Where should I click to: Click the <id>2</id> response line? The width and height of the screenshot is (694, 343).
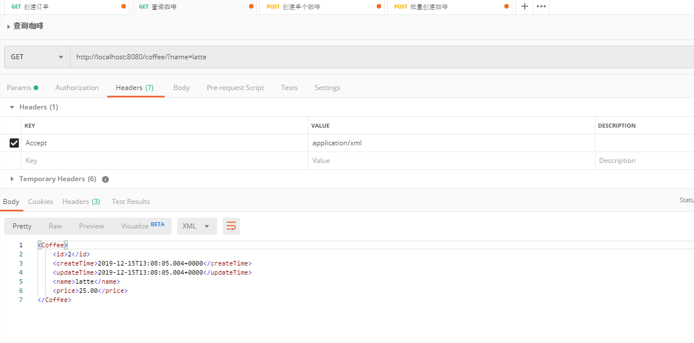point(71,254)
